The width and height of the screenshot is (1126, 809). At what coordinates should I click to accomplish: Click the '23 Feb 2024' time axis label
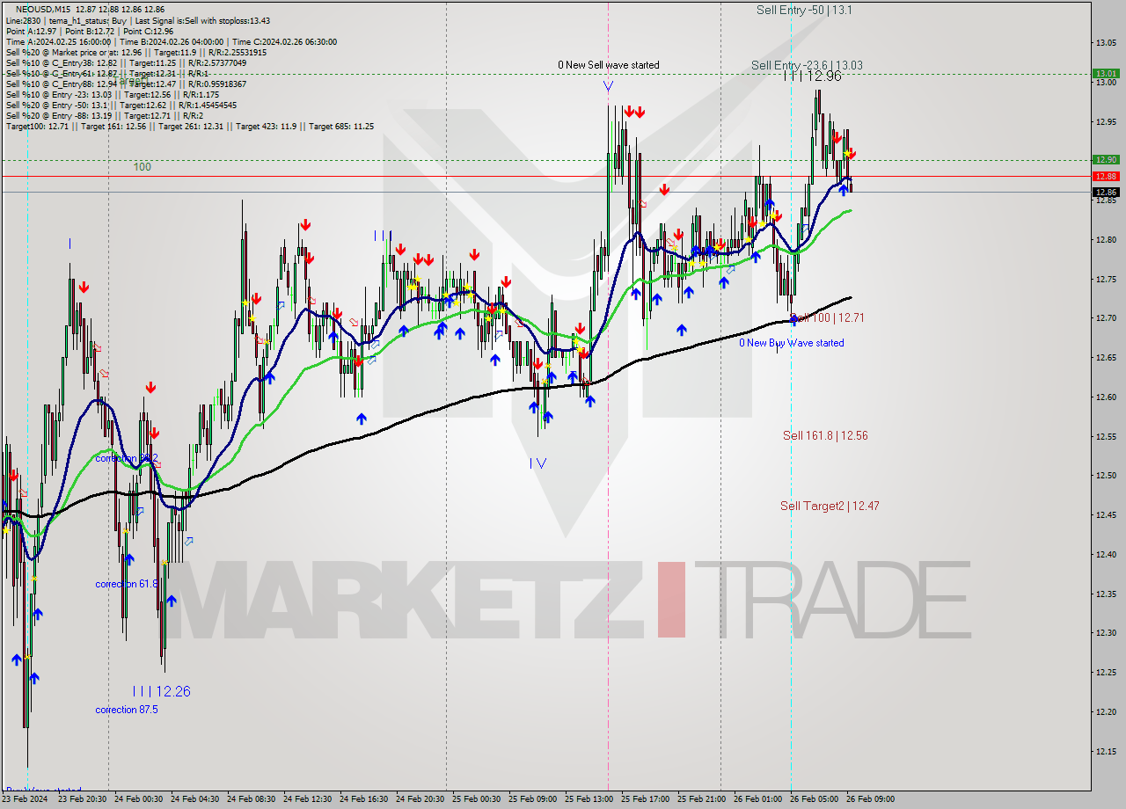coord(26,799)
